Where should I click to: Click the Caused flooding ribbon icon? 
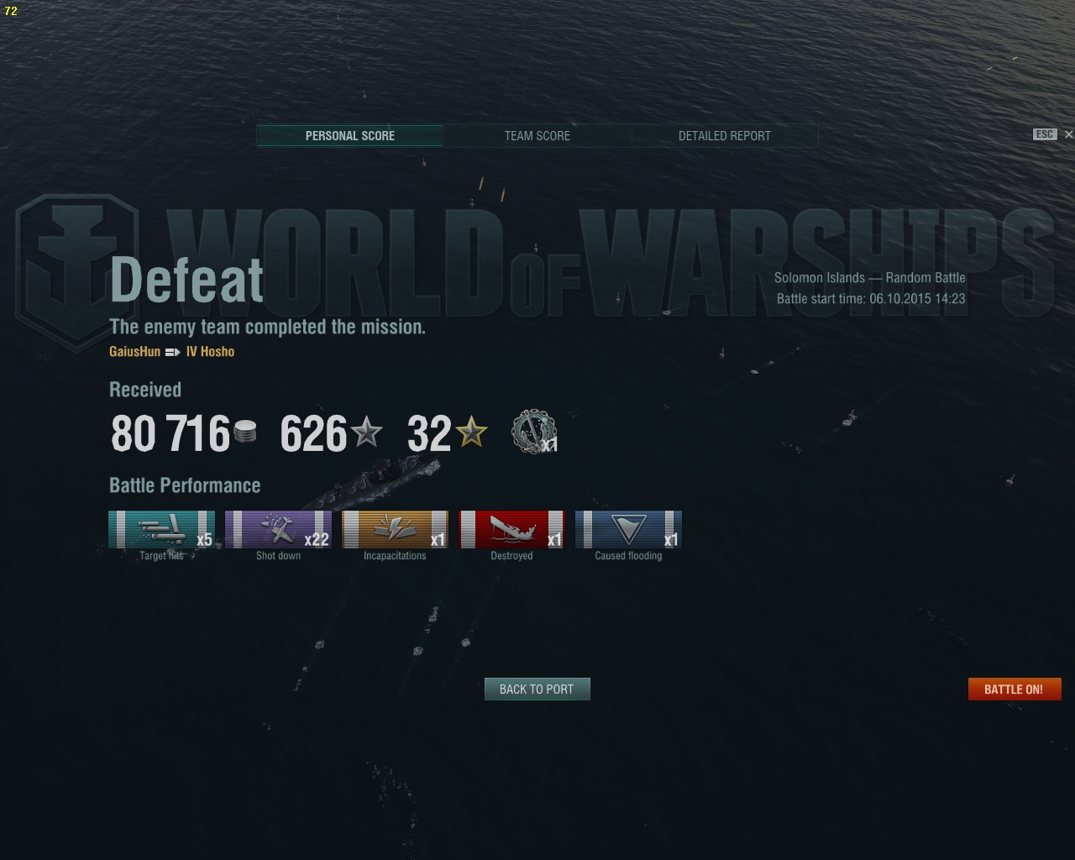tap(628, 529)
